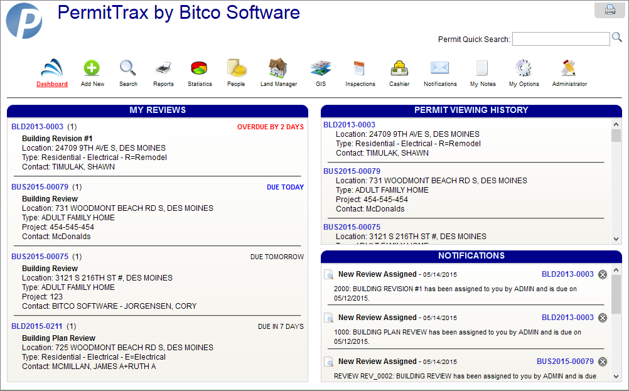Click the OVERDUE BY 2 DAYS status
Screen dimensions: 629x391
271,127
